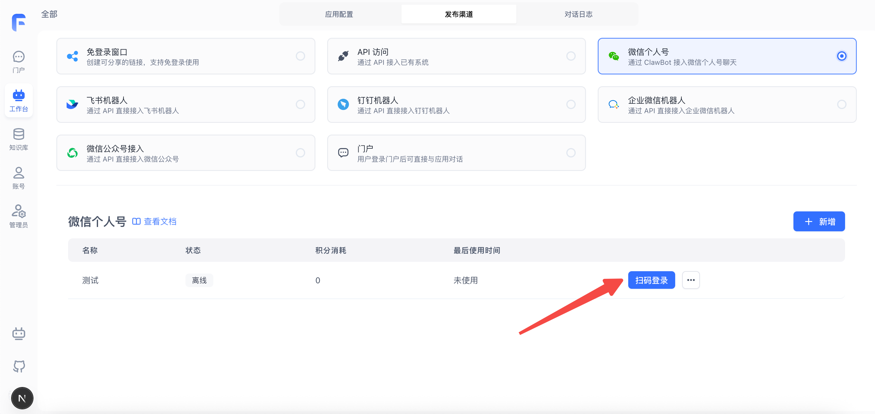Open the 门户 portal sidebar icon
This screenshot has width=875, height=414.
click(x=19, y=61)
